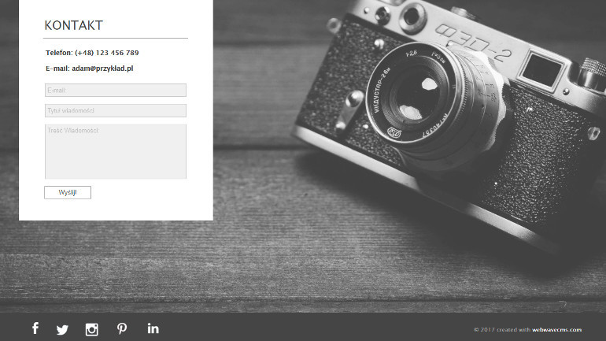Click the Telefon: label
The width and height of the screenshot is (606, 341).
tap(59, 53)
